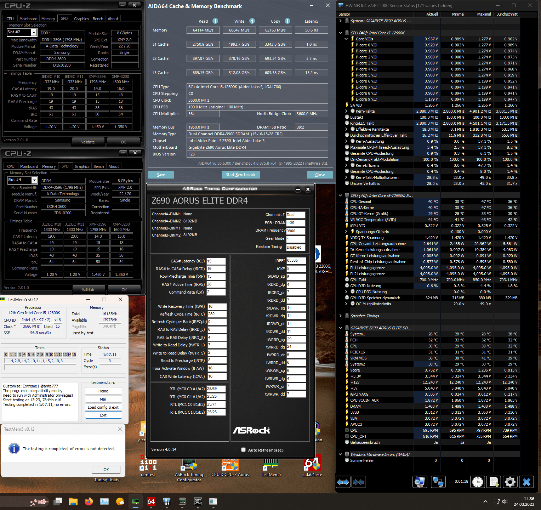541x510 pixels.
Task: Click the Read info icon in AIDA64
Action: (215, 21)
